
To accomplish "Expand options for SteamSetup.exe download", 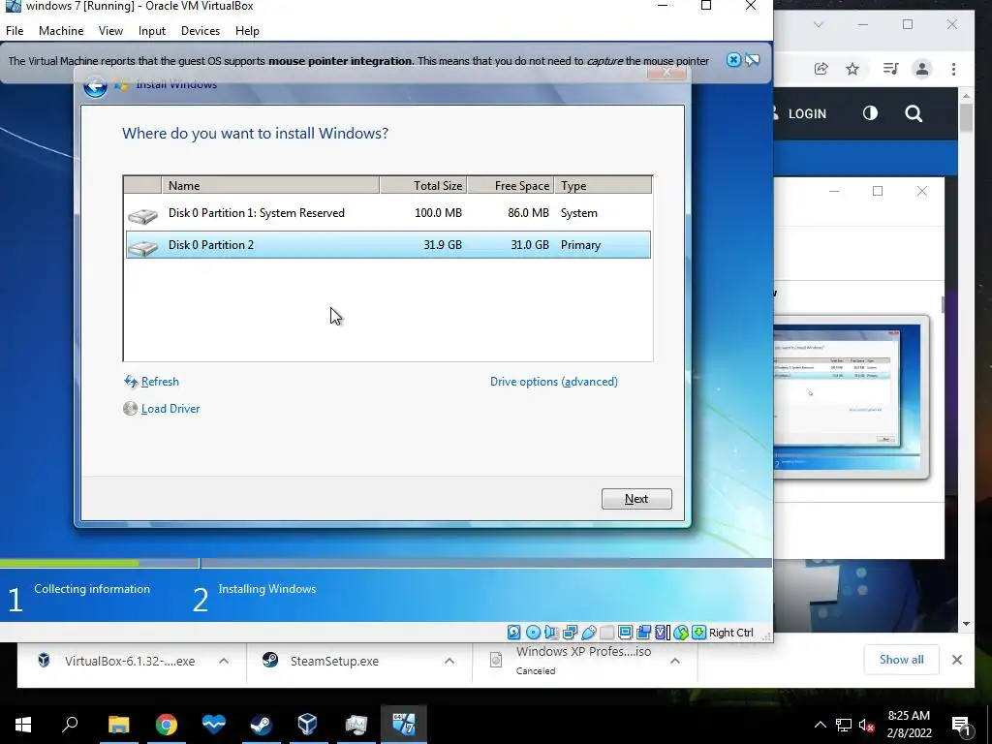I will [449, 661].
